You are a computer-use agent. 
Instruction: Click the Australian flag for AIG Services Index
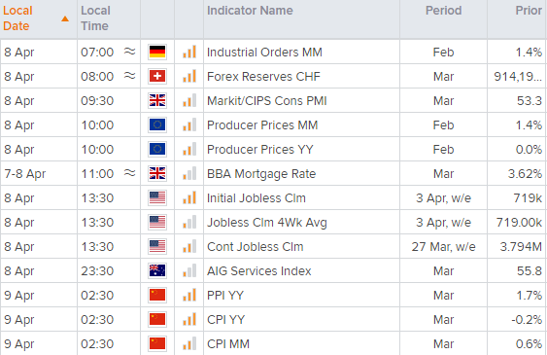click(157, 271)
